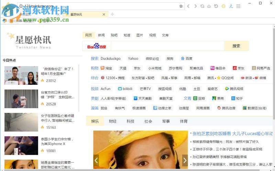Screen dimensions: 275x171
Task: Show next slide in news carousel
Action: coord(185,160)
